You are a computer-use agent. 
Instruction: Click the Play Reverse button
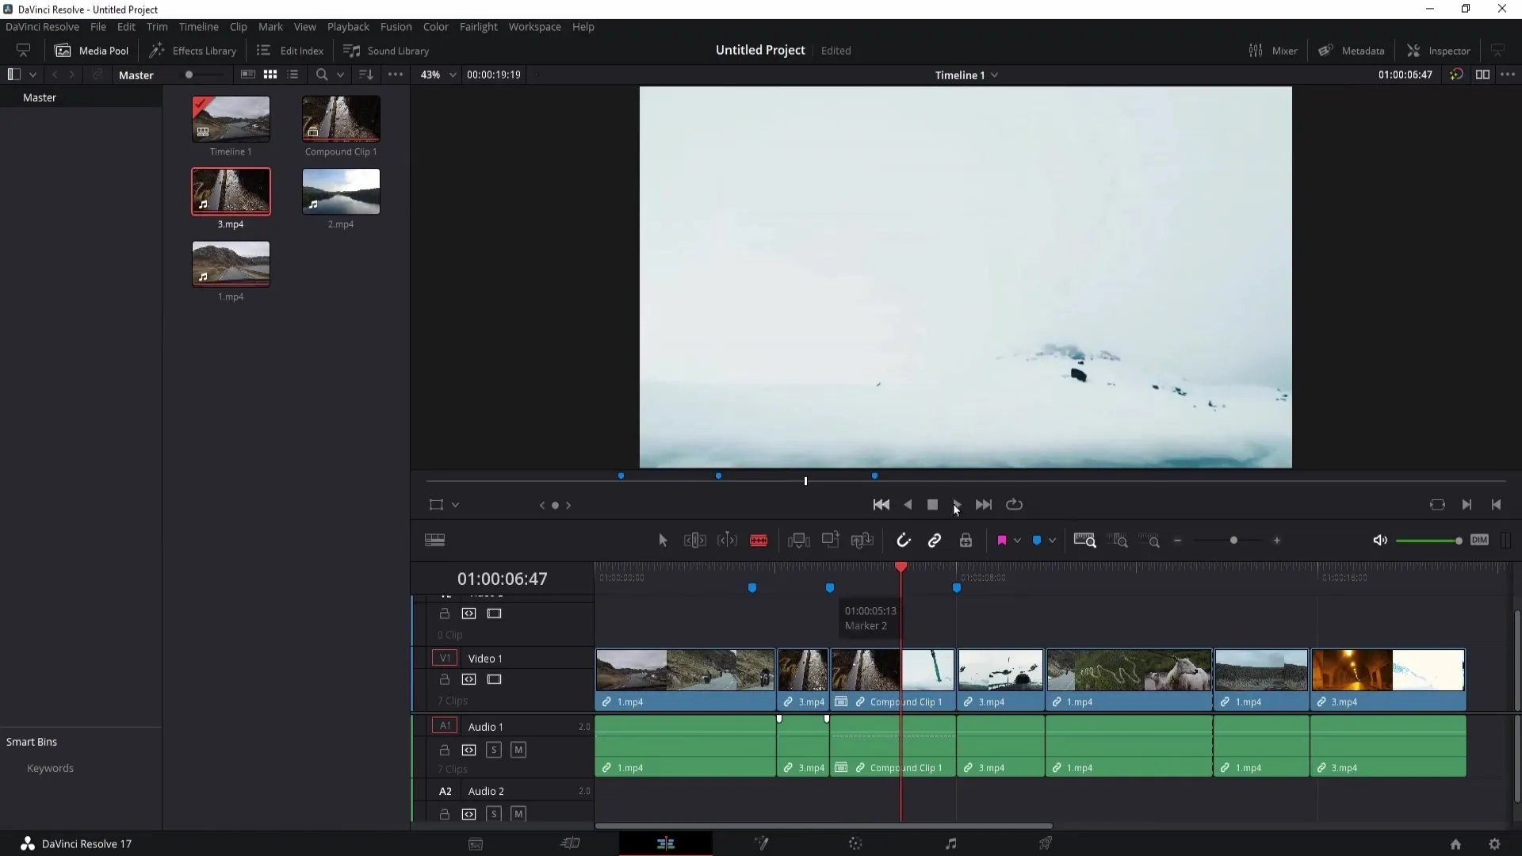pyautogui.click(x=908, y=505)
